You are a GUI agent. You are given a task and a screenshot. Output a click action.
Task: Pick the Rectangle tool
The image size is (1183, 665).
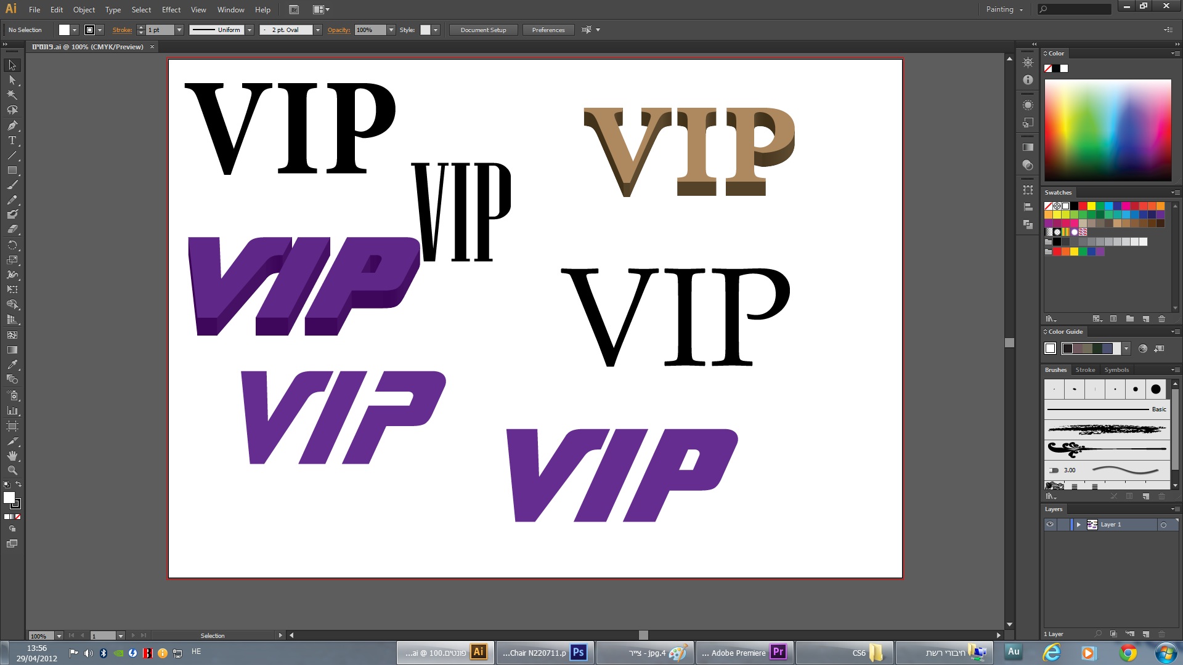click(x=12, y=171)
